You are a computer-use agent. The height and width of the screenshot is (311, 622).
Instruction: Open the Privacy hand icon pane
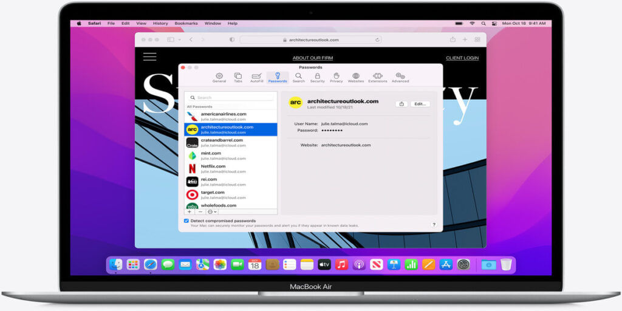pos(337,78)
